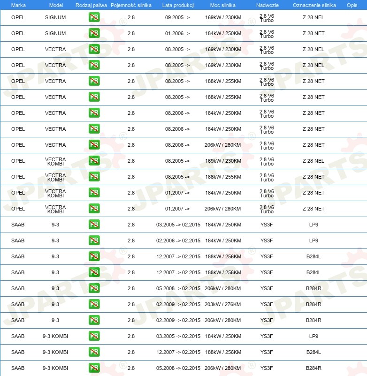Click fuel icon for Saab 9-3 Kombi B284R
367x376 pixels.
pyautogui.click(x=94, y=368)
